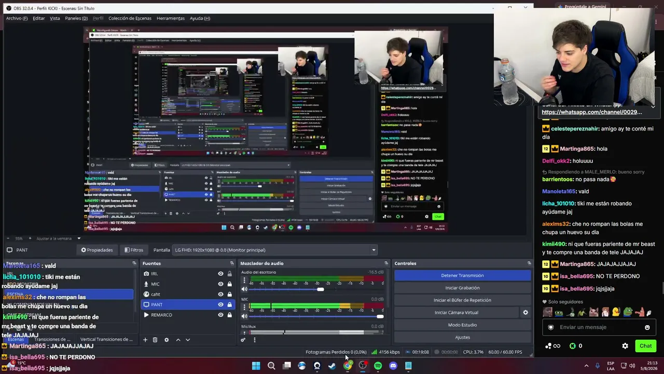This screenshot has width=664, height=374.
Task: Toggle lock on IRL source
Action: [x=229, y=274]
